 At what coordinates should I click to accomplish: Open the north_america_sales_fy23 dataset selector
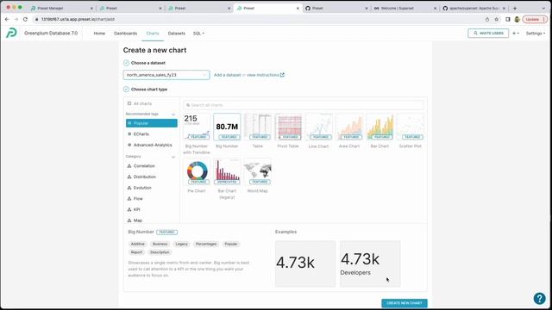tap(166, 75)
